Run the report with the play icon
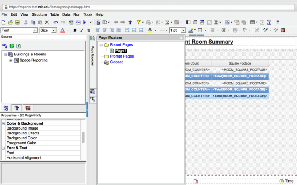Image resolution: width=297 pixels, height=185 pixels. pos(85,22)
